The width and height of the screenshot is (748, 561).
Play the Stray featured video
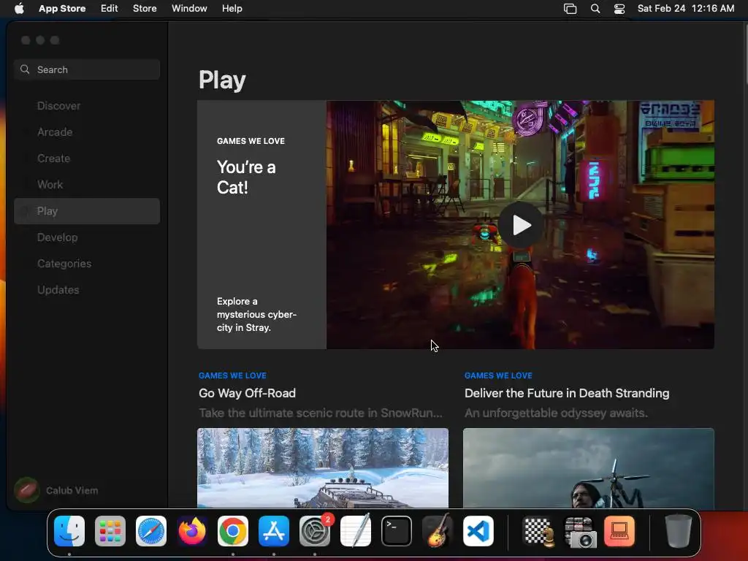point(520,225)
